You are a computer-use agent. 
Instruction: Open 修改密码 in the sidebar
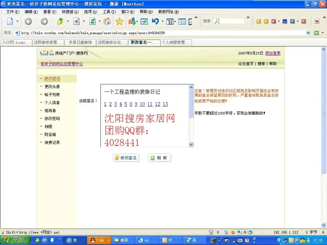tap(52, 118)
